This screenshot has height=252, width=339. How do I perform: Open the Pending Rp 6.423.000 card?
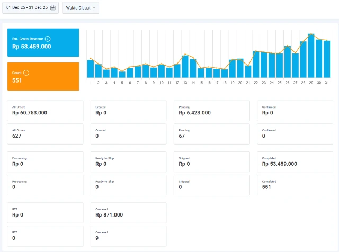(211, 111)
